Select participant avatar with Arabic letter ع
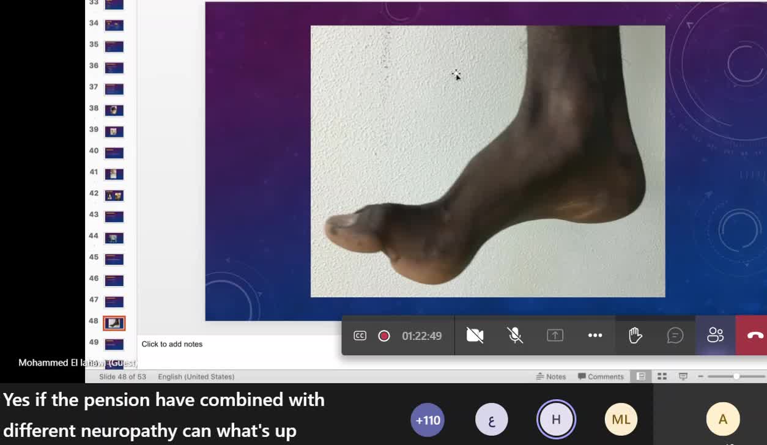This screenshot has width=767, height=445. 492,420
